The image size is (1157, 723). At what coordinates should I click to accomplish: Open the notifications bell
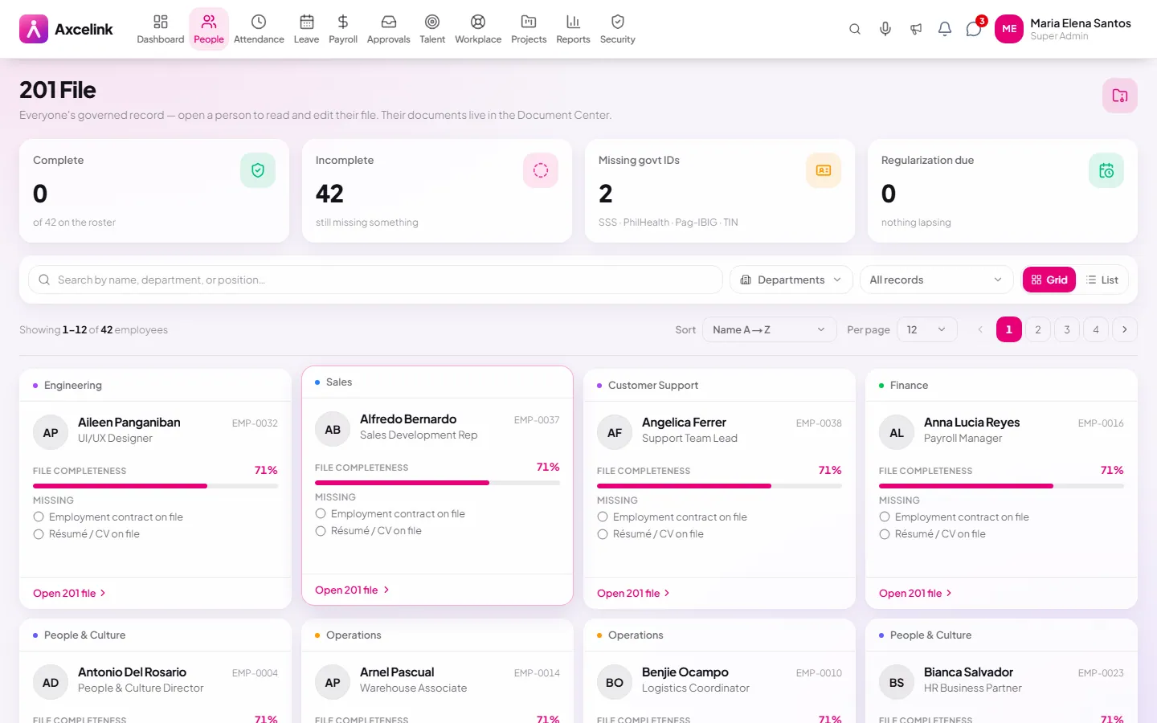(x=945, y=29)
